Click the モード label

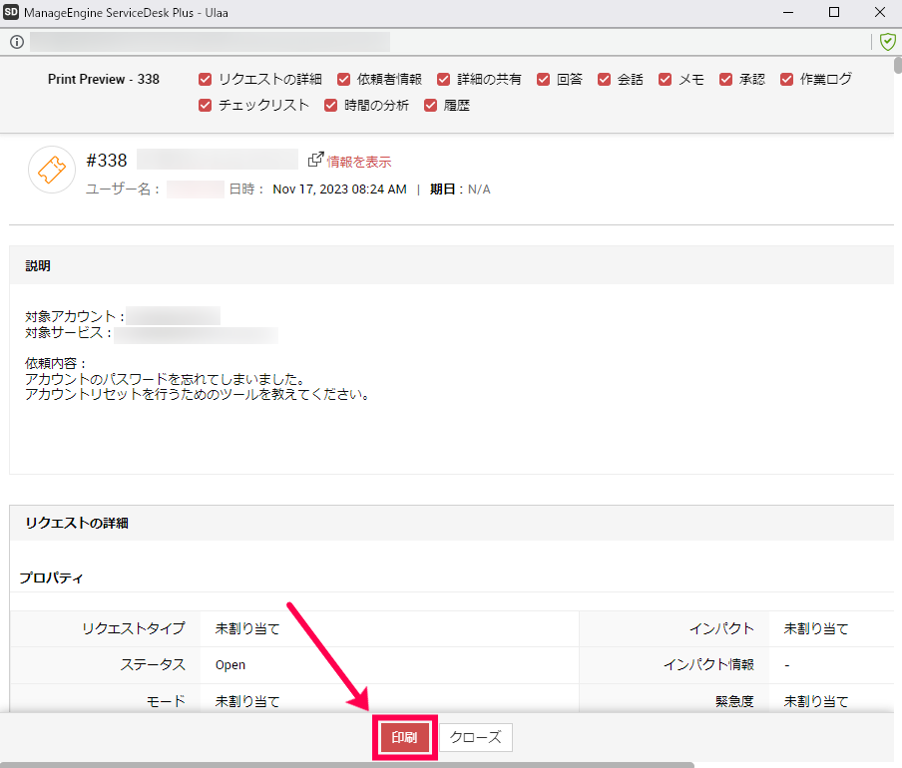click(x=166, y=701)
